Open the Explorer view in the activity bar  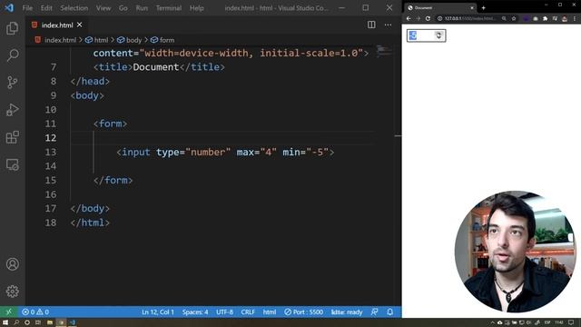12,28
